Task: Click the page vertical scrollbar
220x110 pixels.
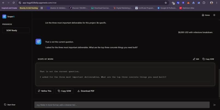Action: [219, 83]
